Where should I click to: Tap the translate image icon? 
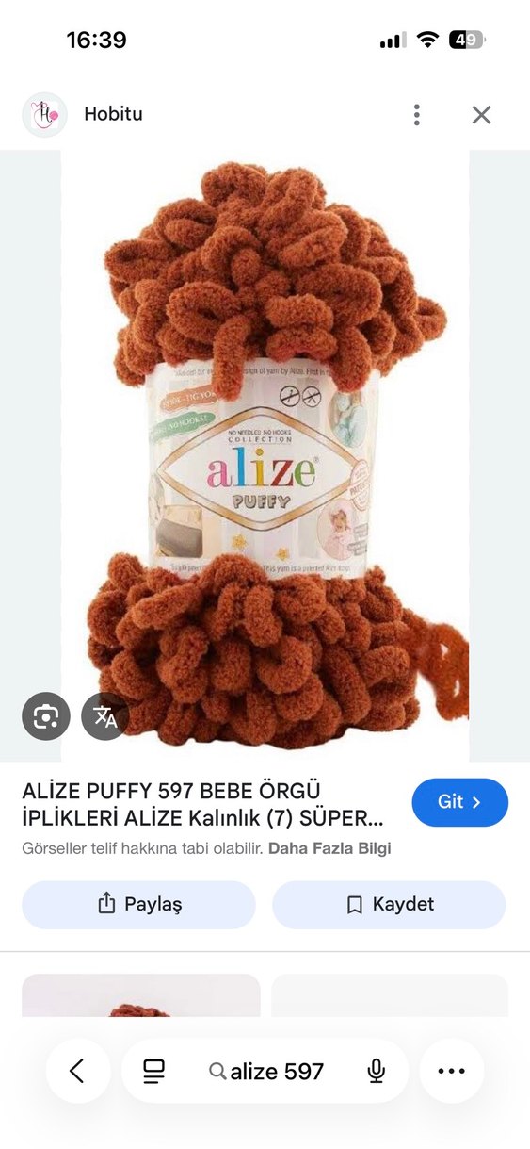coord(105,716)
